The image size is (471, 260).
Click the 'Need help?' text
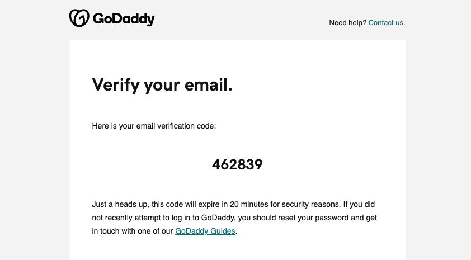[347, 23]
